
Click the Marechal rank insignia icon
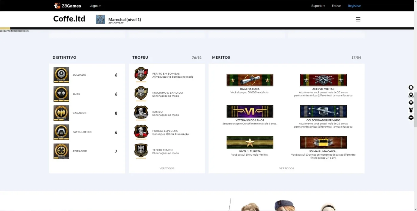click(x=100, y=19)
